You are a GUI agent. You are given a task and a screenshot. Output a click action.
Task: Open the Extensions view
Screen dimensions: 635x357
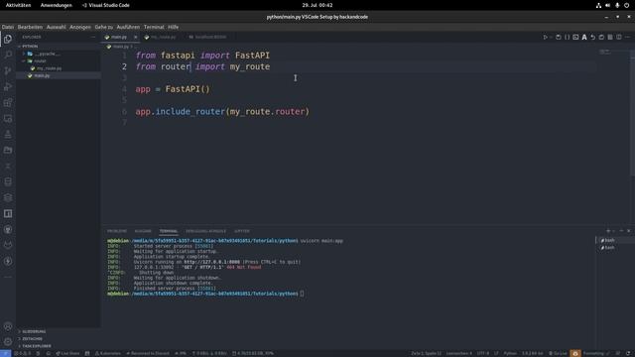pos(8,102)
